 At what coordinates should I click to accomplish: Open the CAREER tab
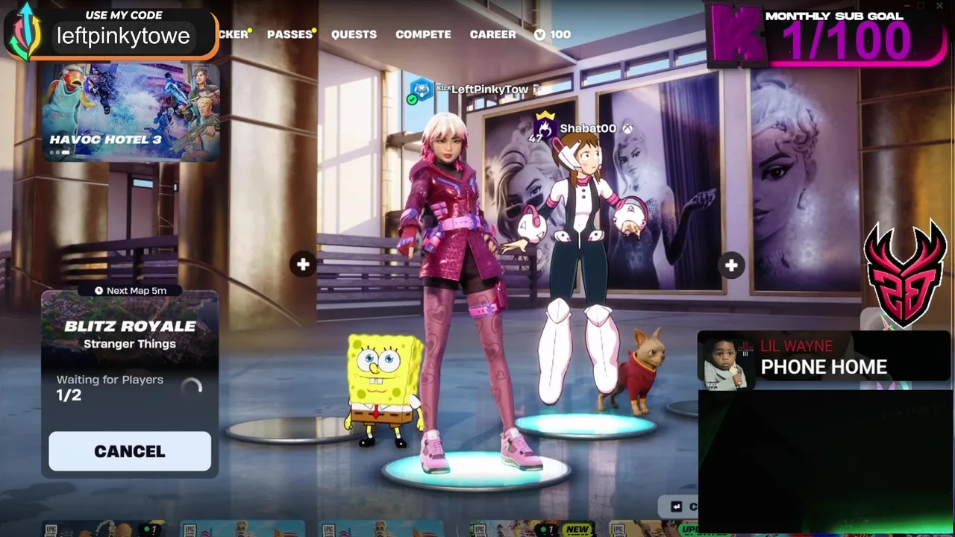(x=492, y=34)
